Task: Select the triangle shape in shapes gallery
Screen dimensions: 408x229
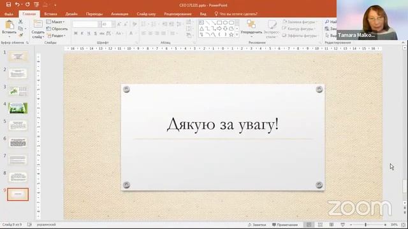Action: [x=201, y=29]
